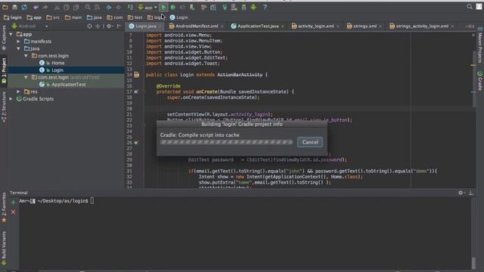Click the Cut scissors icon
Image resolution: width=484 pixels, height=272 pixels.
(57, 7)
